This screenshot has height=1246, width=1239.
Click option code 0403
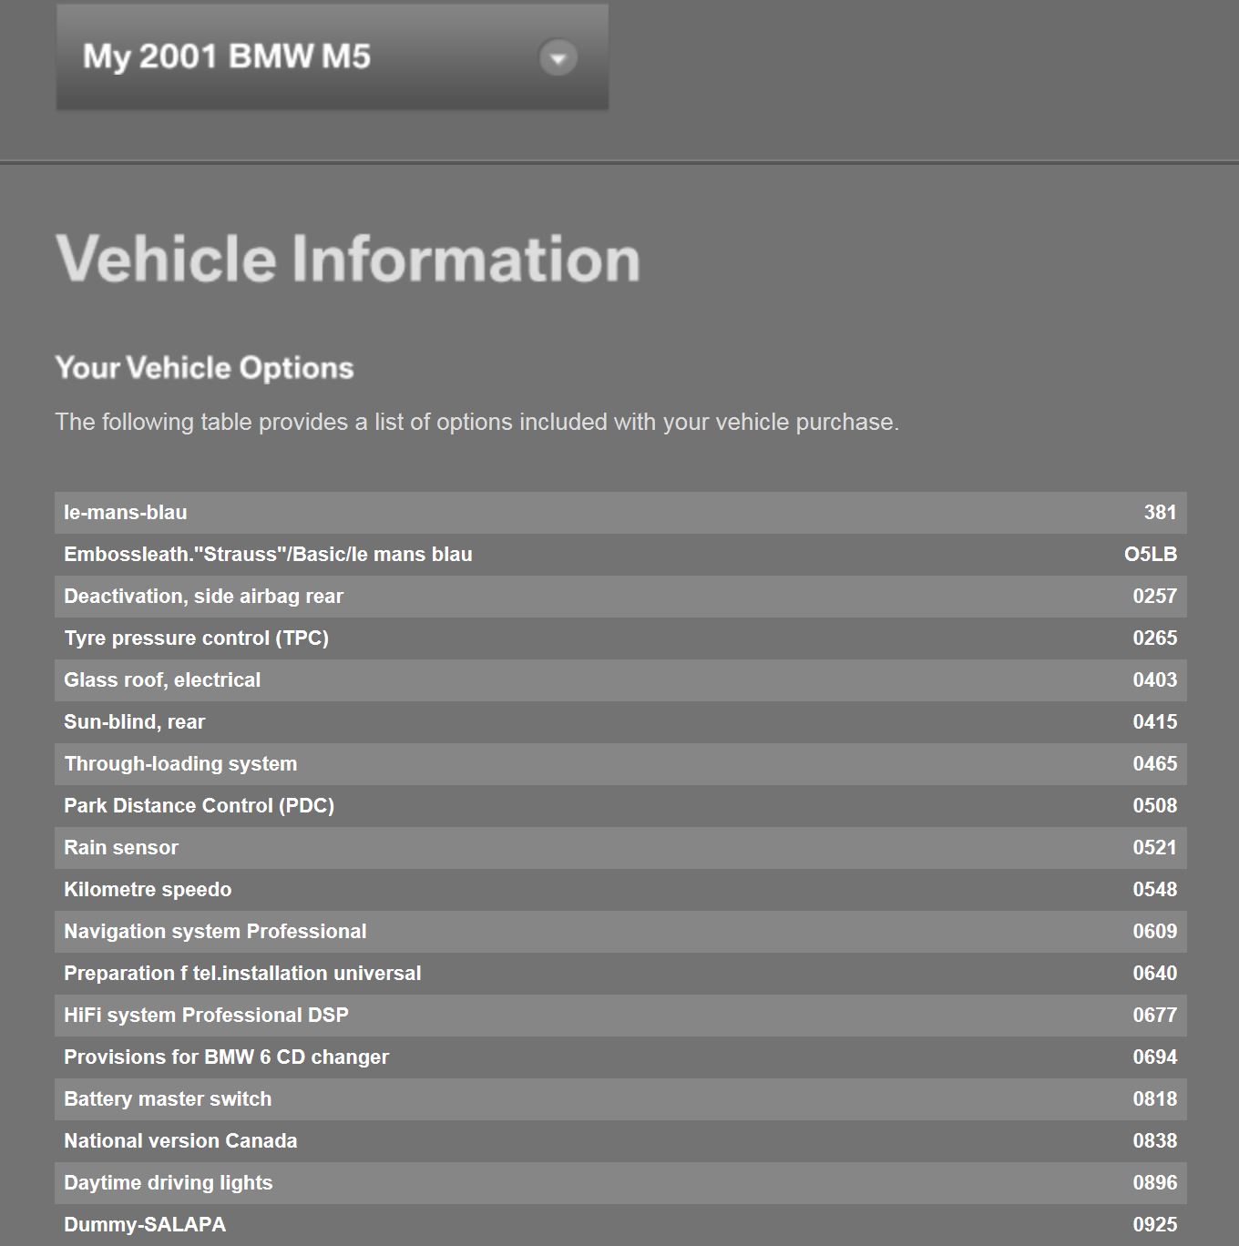click(1155, 680)
